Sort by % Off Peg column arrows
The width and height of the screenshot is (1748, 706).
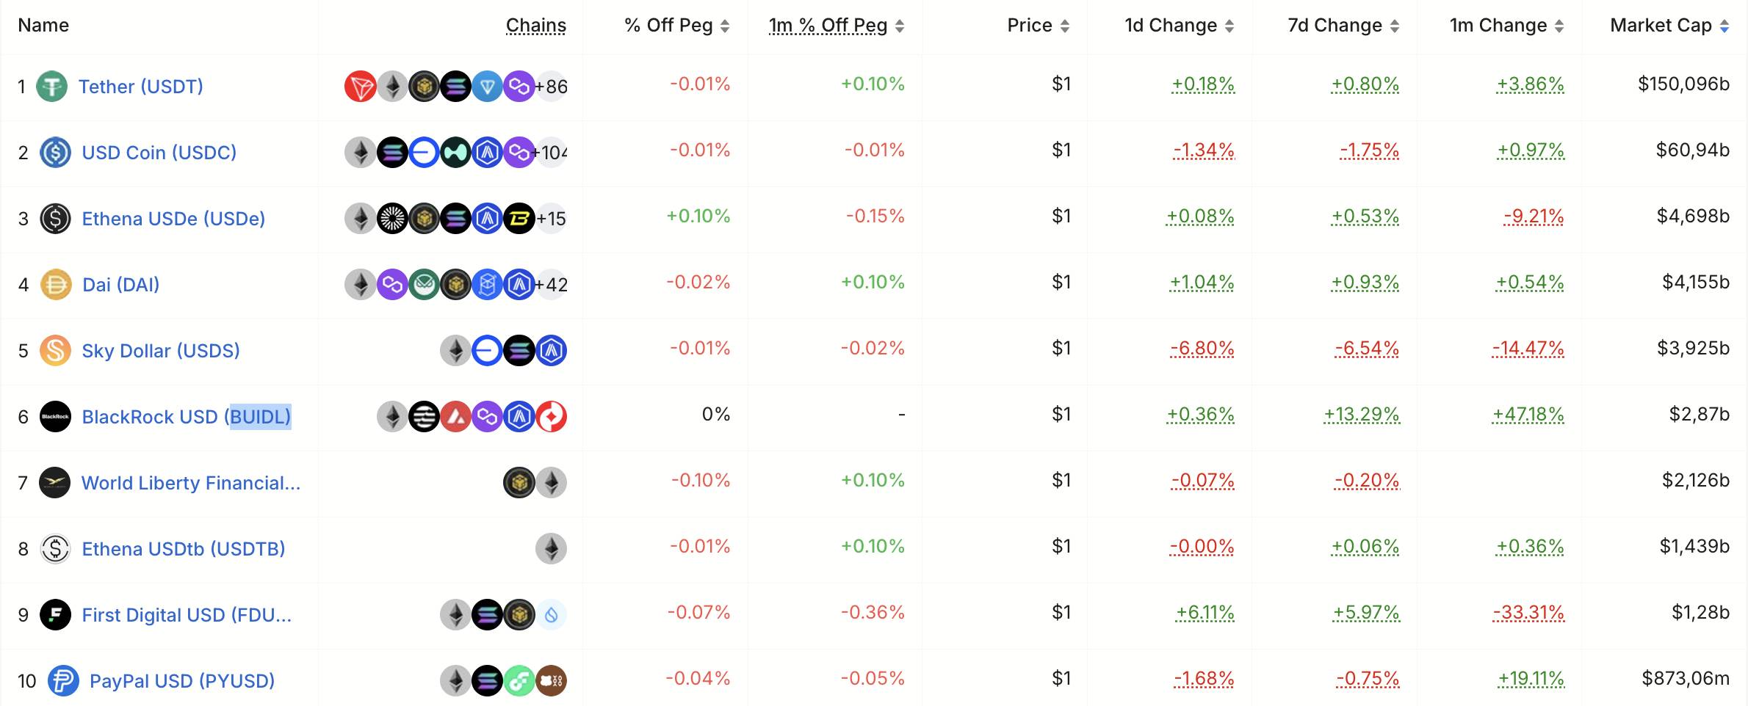point(725,26)
